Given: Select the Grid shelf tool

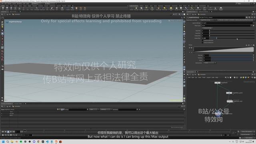Looking at the screenshot, I should point(19,8).
